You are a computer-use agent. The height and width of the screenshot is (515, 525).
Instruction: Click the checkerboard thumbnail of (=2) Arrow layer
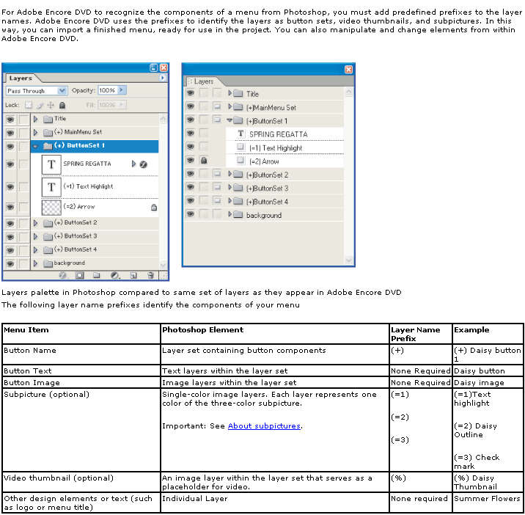click(51, 207)
